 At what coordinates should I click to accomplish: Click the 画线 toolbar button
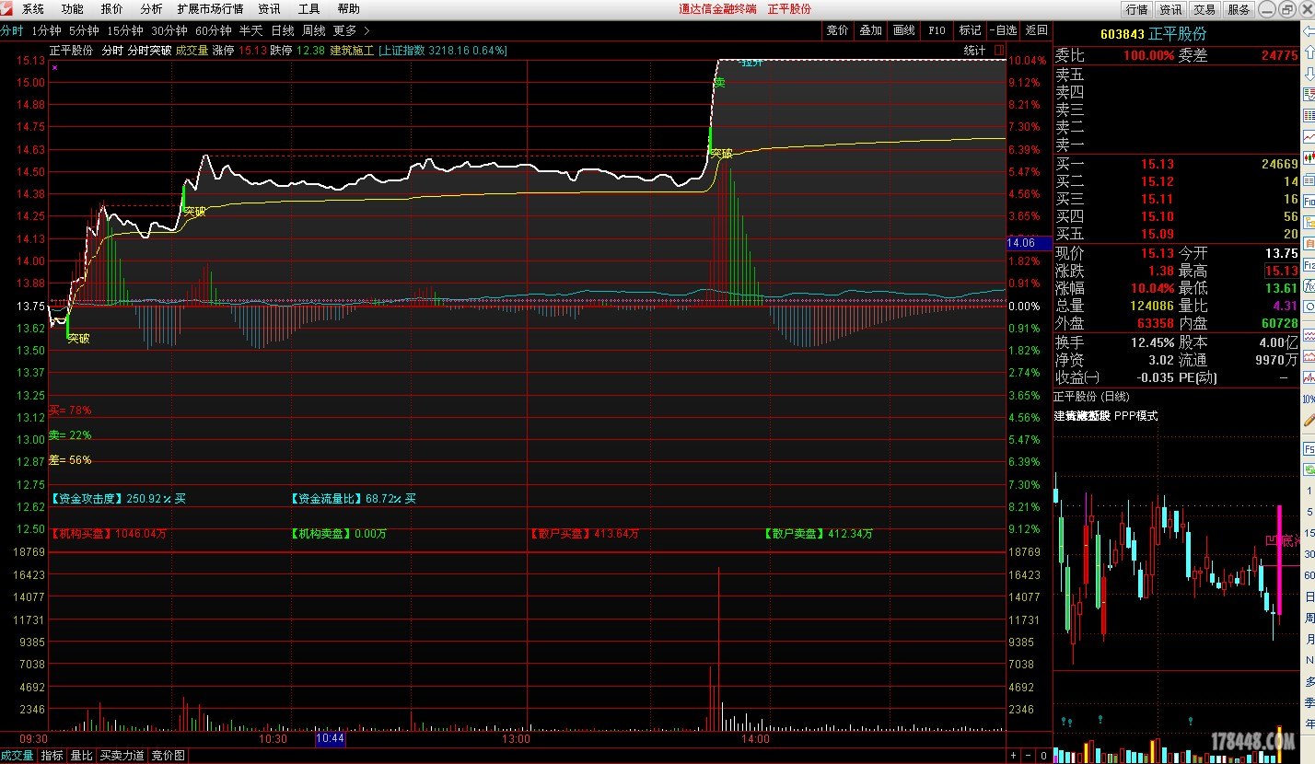903,29
